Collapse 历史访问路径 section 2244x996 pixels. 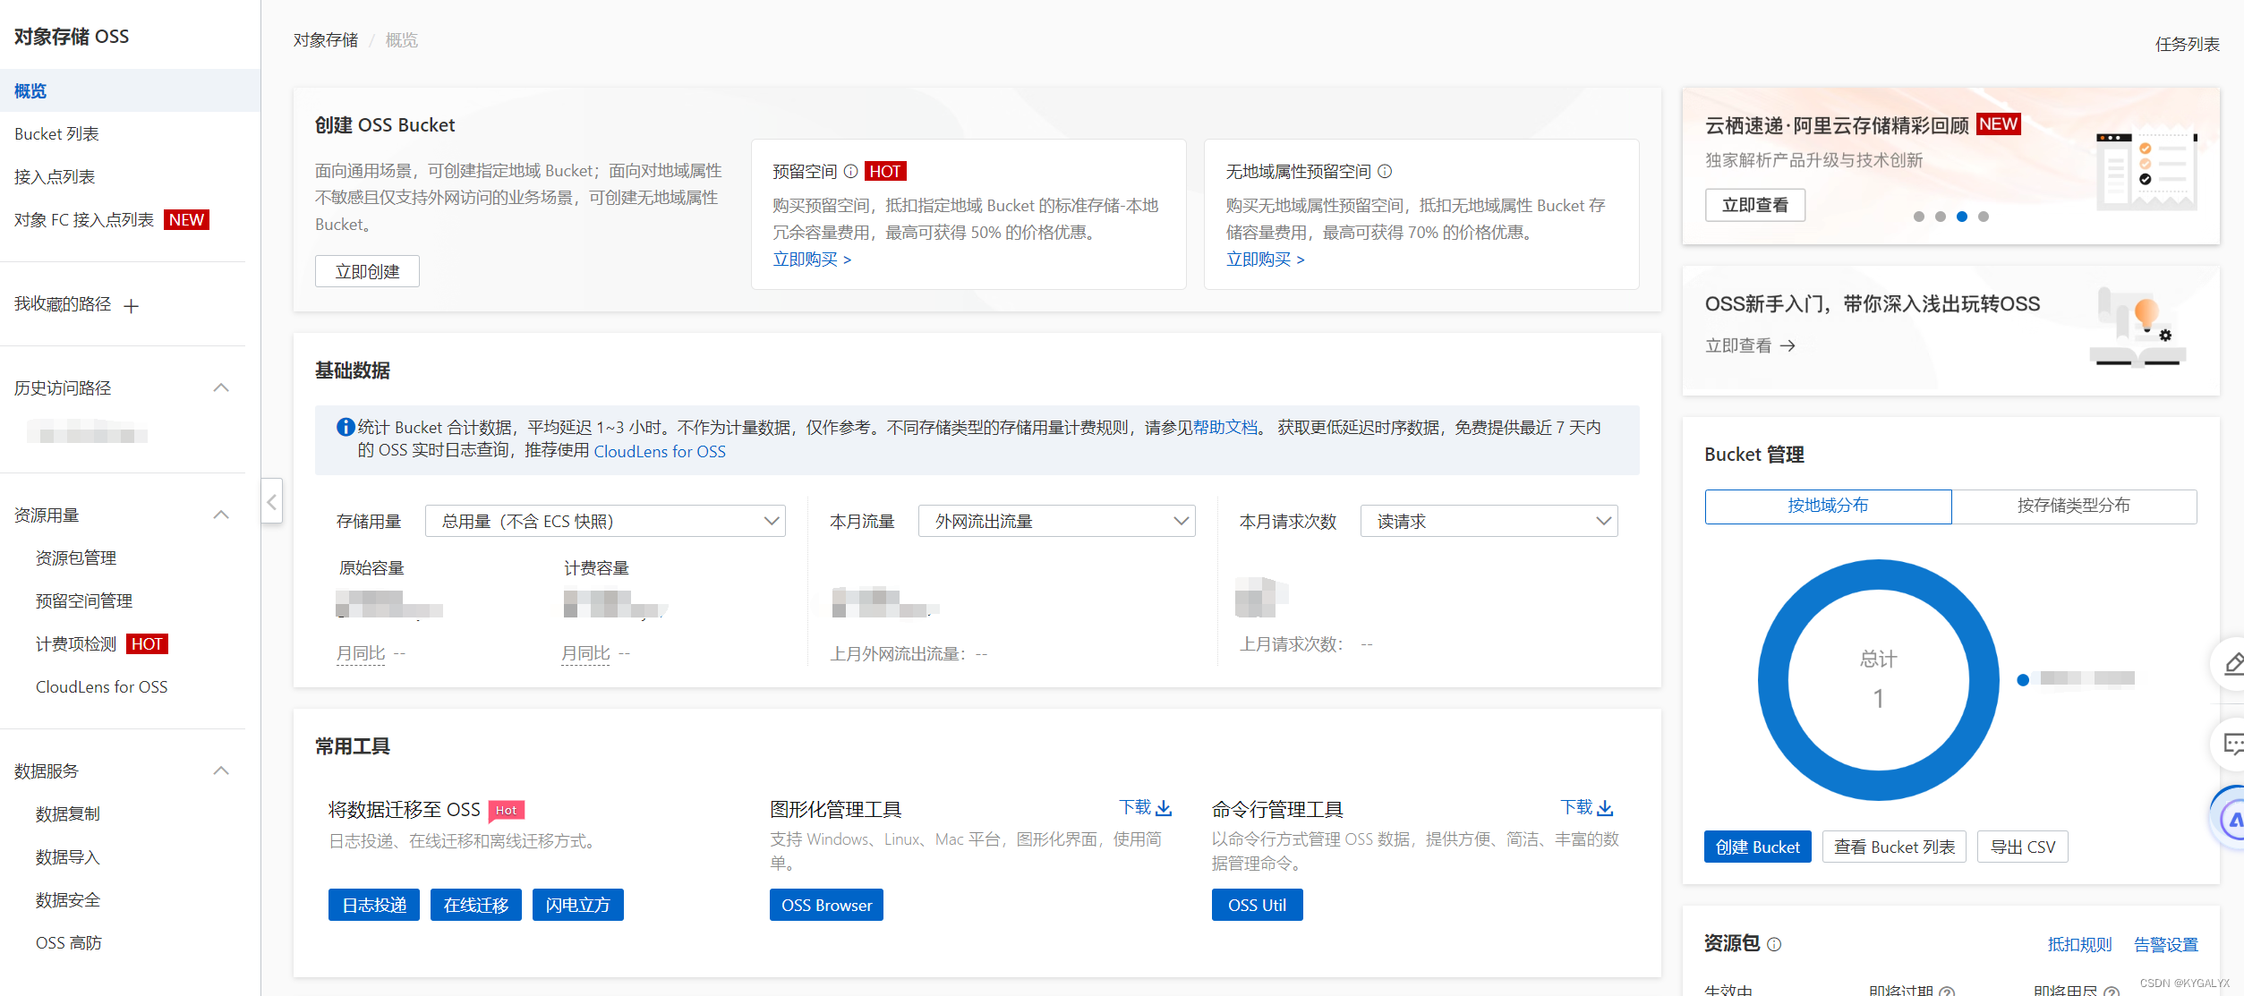(x=221, y=387)
